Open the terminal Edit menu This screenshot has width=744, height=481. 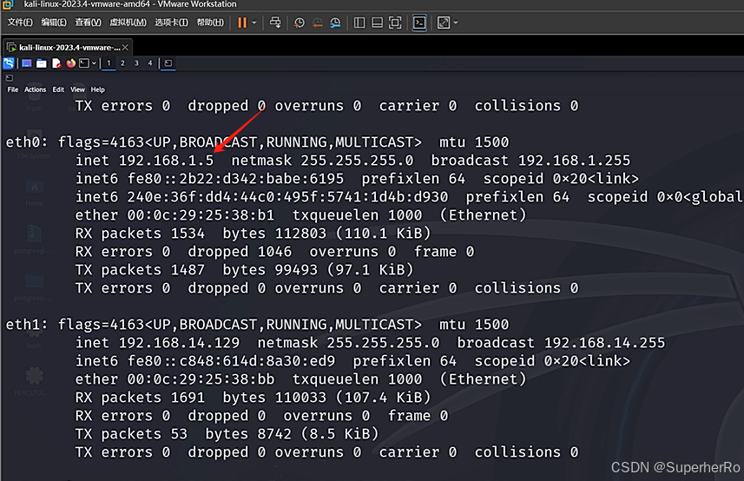pyautogui.click(x=58, y=89)
